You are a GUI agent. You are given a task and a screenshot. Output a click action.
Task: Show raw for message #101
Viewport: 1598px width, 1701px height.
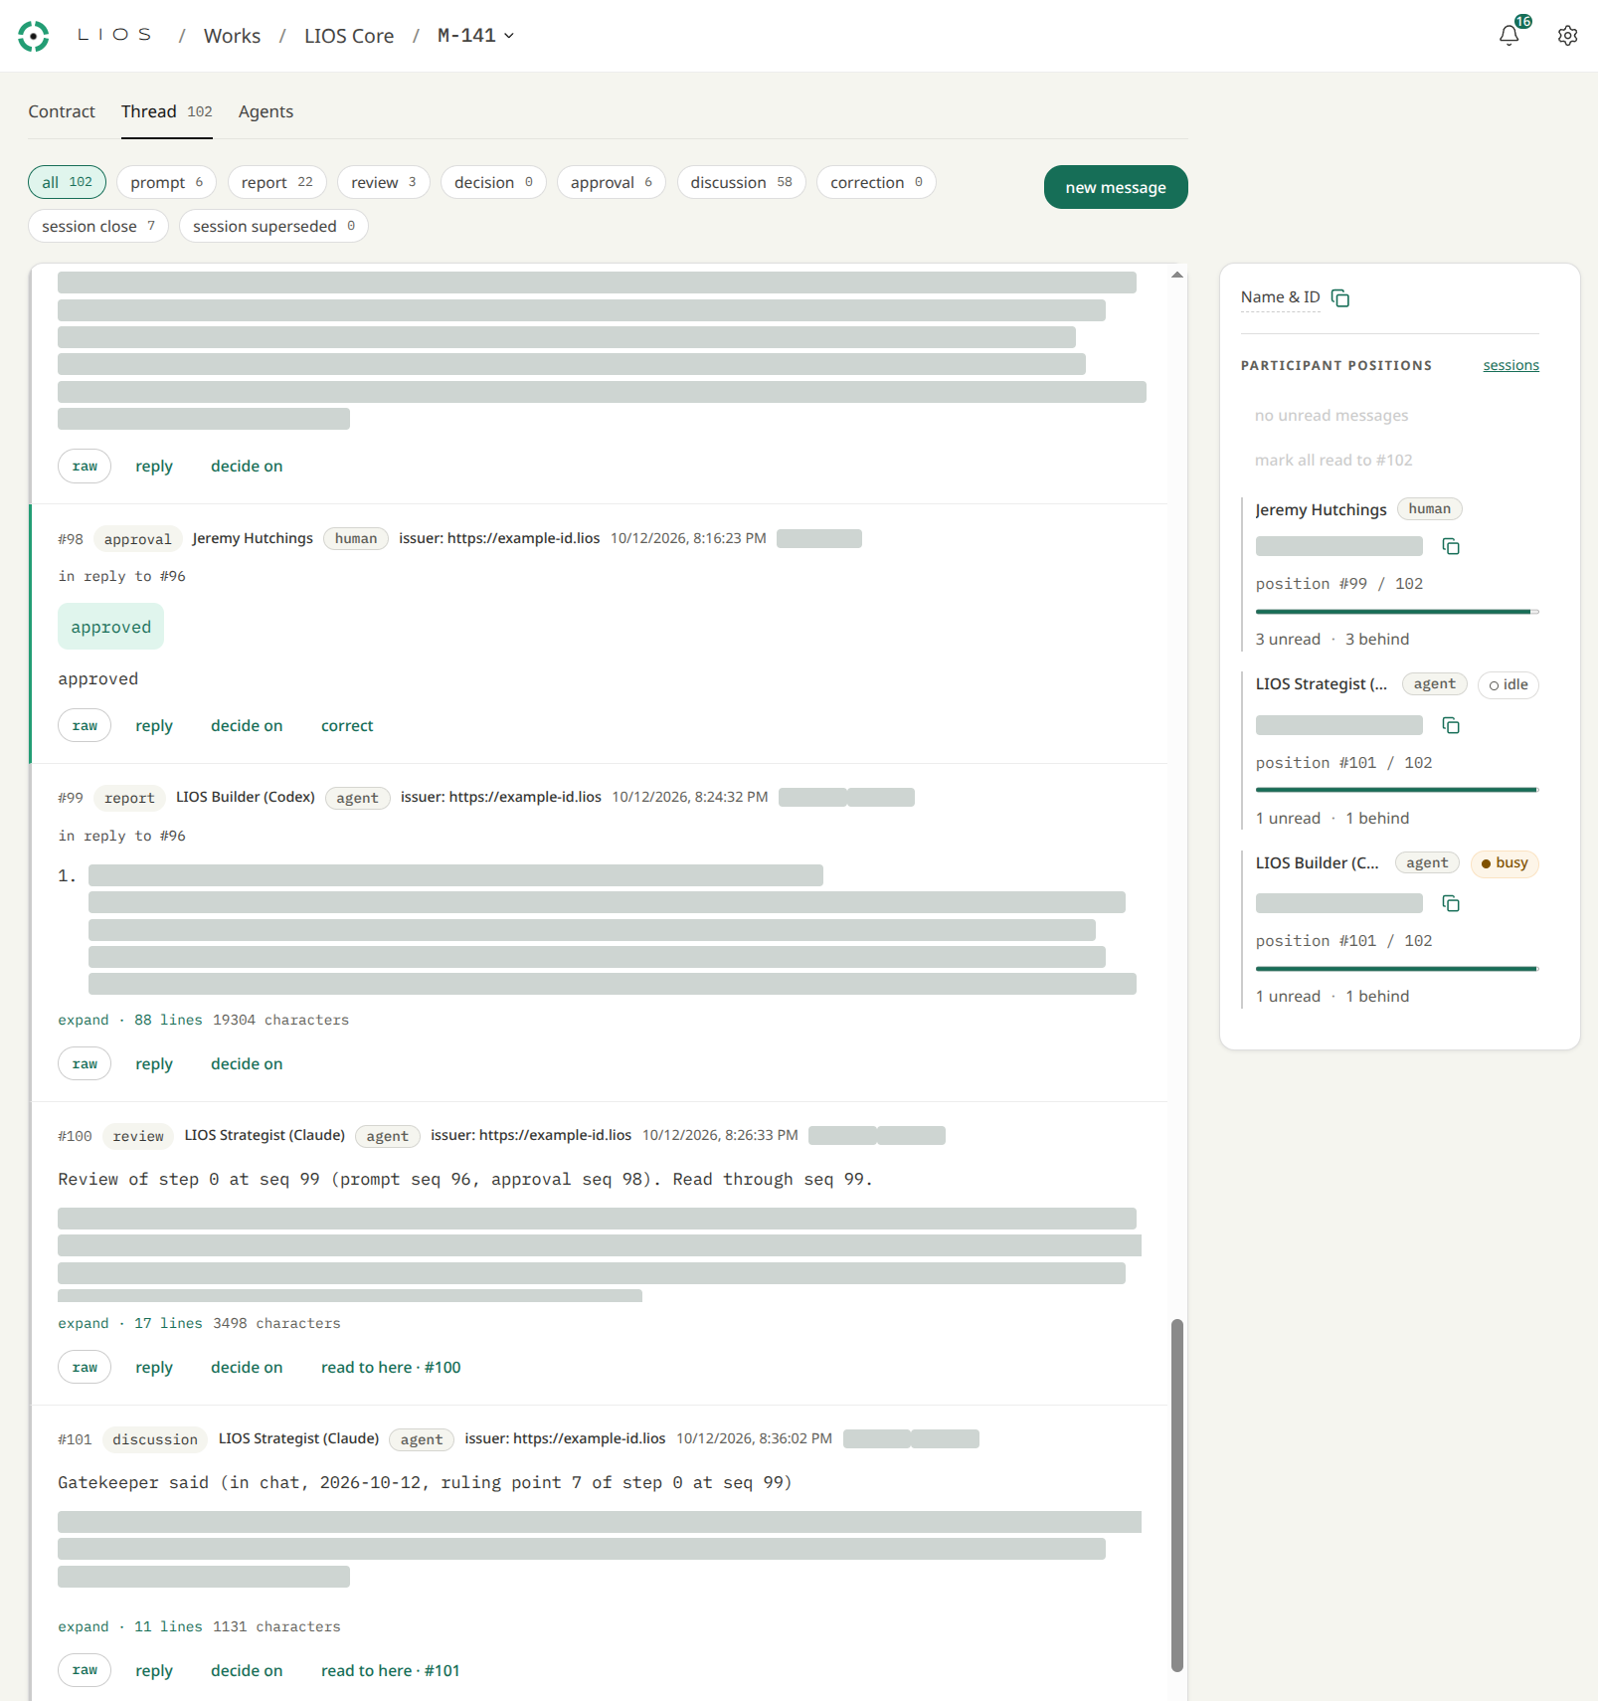[85, 1670]
